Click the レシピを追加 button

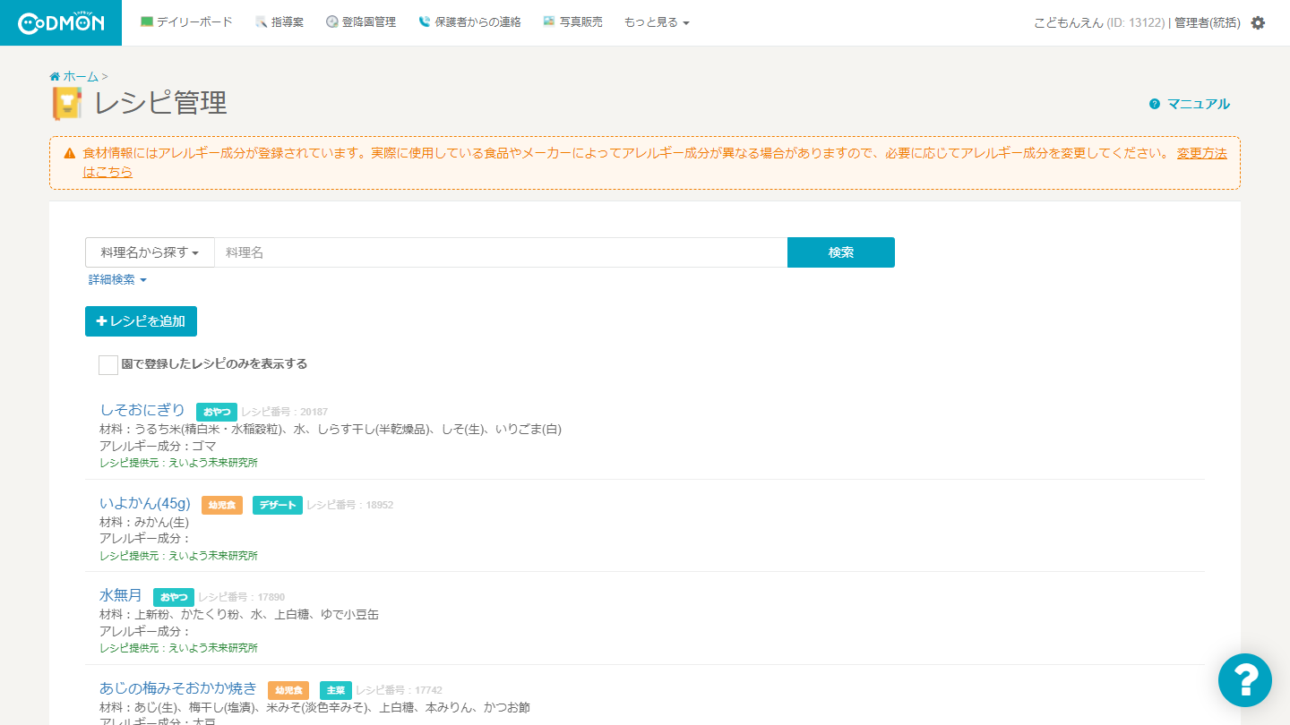click(141, 321)
